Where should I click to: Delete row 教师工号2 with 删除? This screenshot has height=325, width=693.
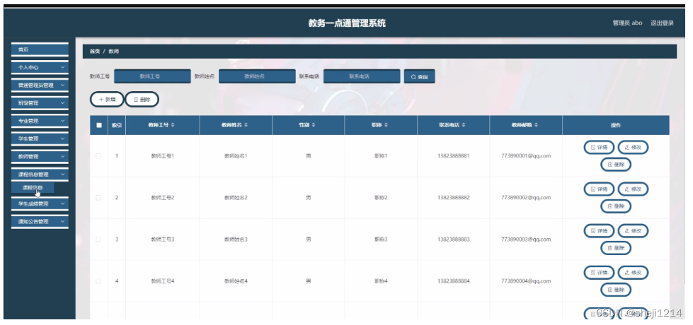(x=616, y=206)
